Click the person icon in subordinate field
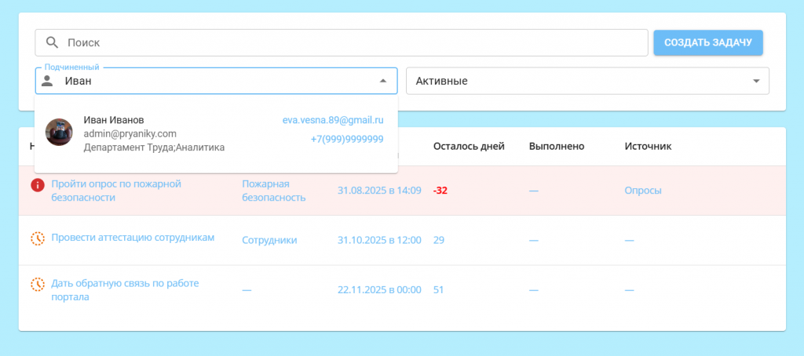Viewport: 804px width, 356px height. 48,80
